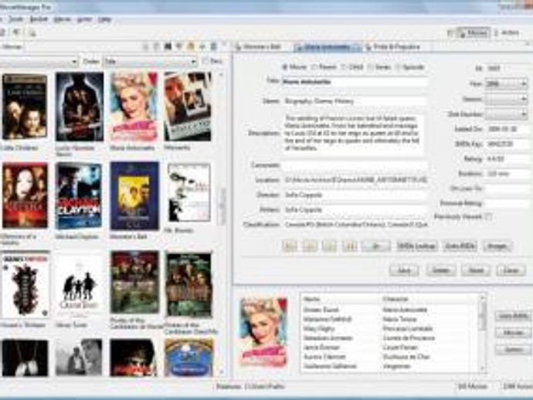Click Goto IMDb button beside cast list

click(x=513, y=316)
